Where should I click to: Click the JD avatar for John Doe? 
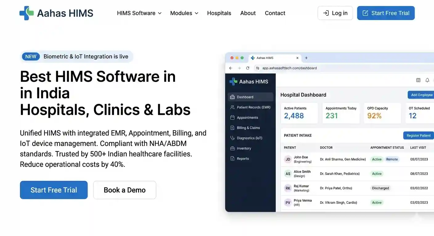(x=288, y=159)
